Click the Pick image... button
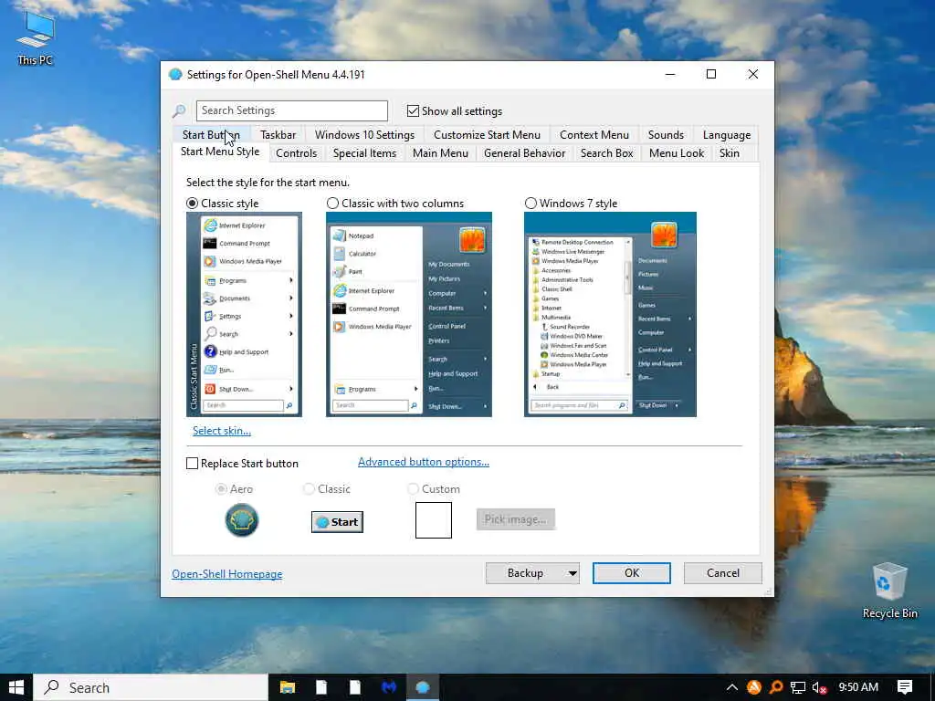 coord(516,519)
